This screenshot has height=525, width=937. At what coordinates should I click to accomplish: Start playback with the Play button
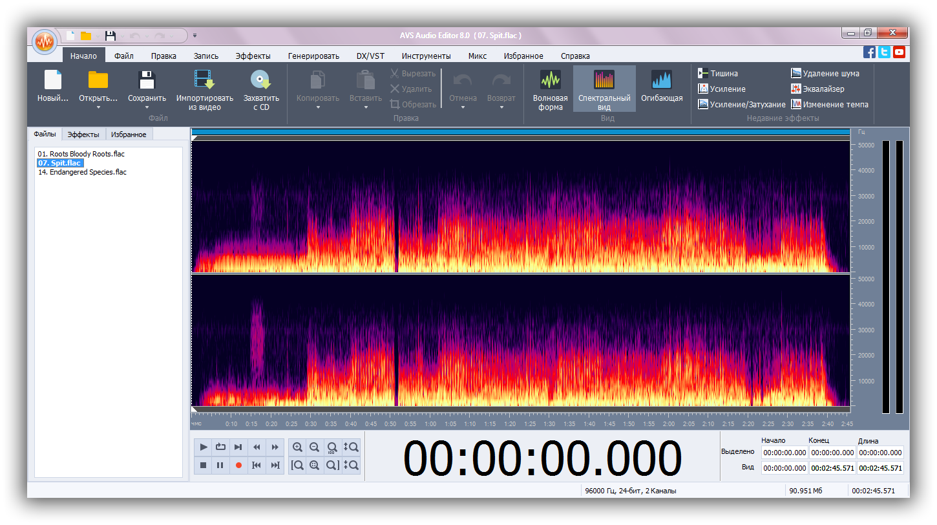coord(204,447)
